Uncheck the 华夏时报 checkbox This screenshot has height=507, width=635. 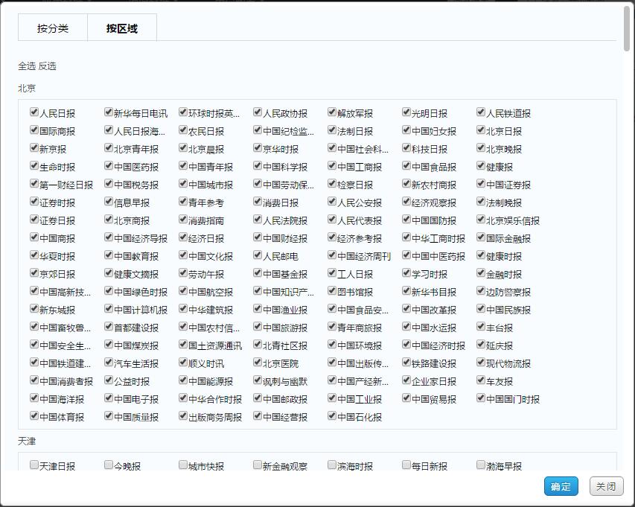click(34, 255)
